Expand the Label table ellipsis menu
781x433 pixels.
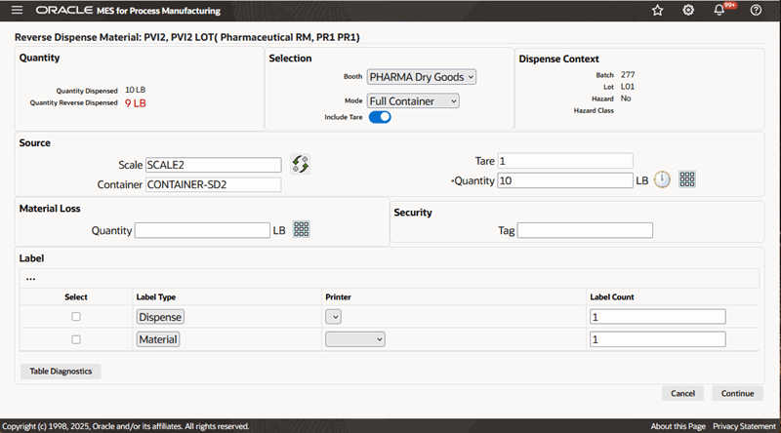[x=31, y=278]
